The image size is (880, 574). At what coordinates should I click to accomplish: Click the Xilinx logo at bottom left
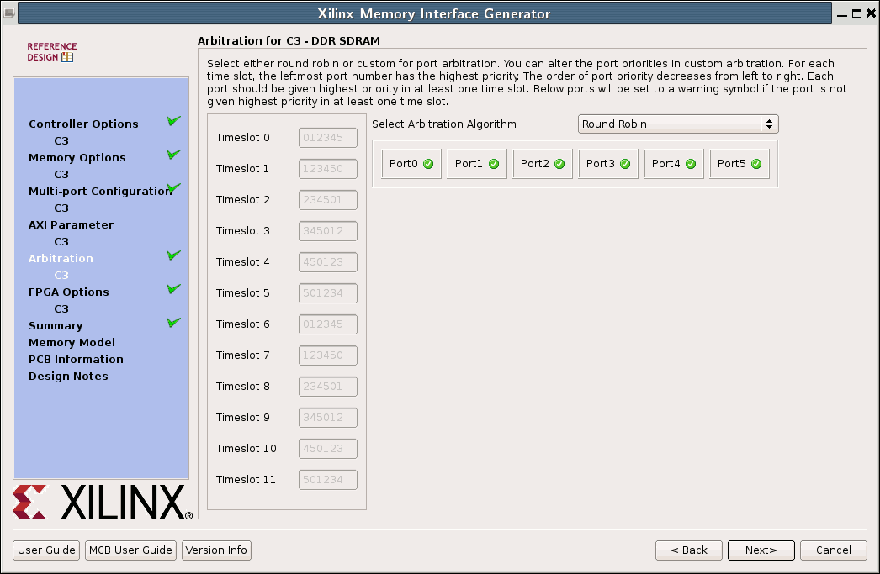101,502
